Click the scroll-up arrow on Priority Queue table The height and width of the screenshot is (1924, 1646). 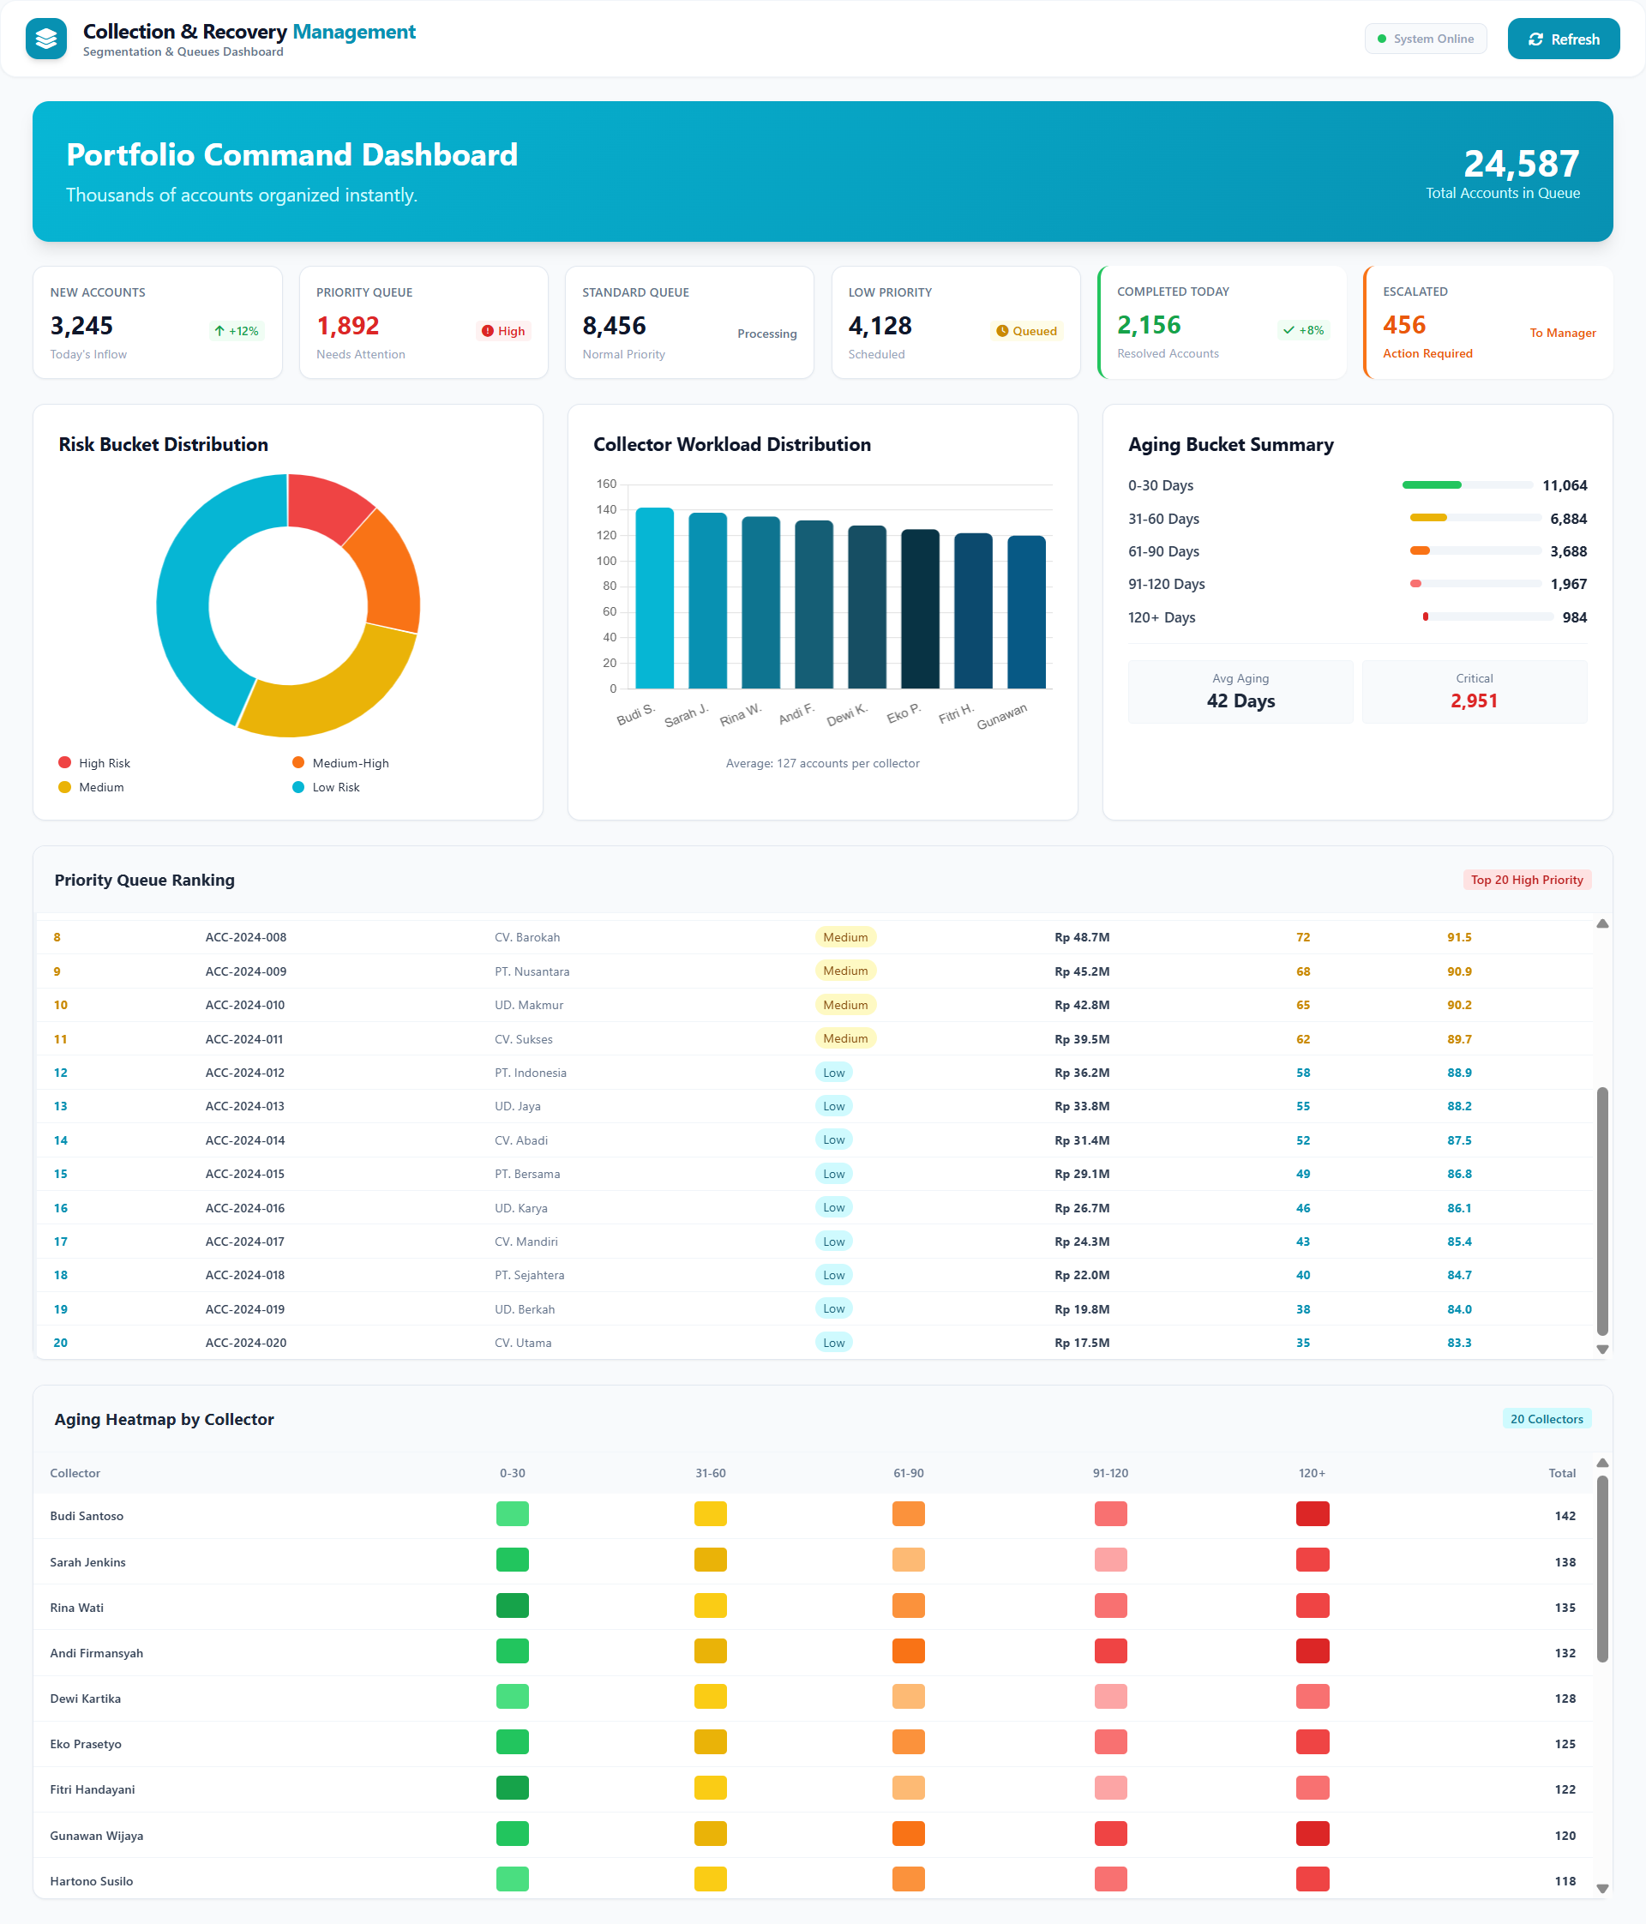[x=1601, y=924]
